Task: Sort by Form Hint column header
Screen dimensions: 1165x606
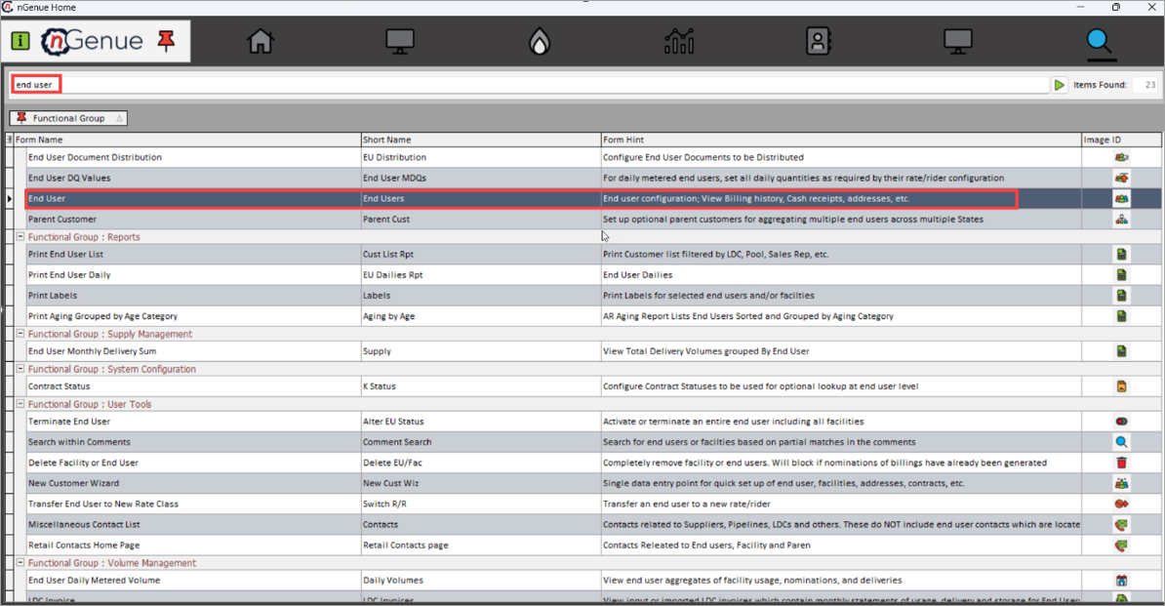Action: click(841, 140)
